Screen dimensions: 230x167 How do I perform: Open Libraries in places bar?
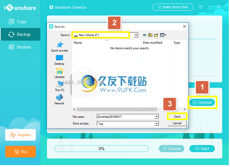pos(59,73)
